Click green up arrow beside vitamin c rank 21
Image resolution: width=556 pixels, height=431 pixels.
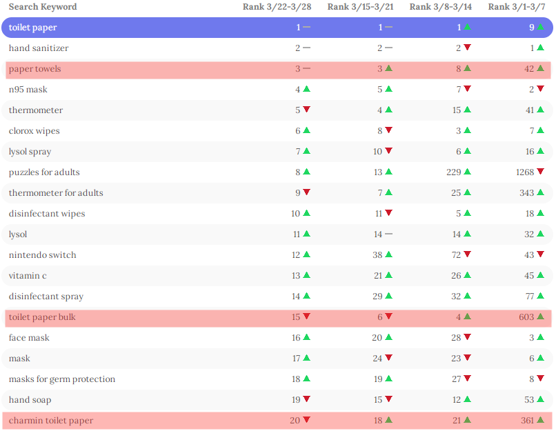click(388, 274)
